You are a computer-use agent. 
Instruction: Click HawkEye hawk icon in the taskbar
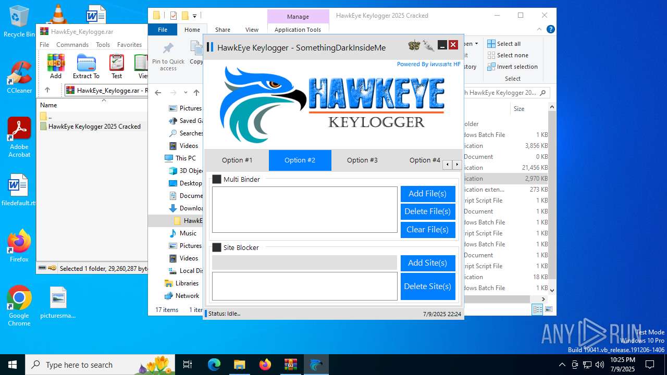[316, 365]
